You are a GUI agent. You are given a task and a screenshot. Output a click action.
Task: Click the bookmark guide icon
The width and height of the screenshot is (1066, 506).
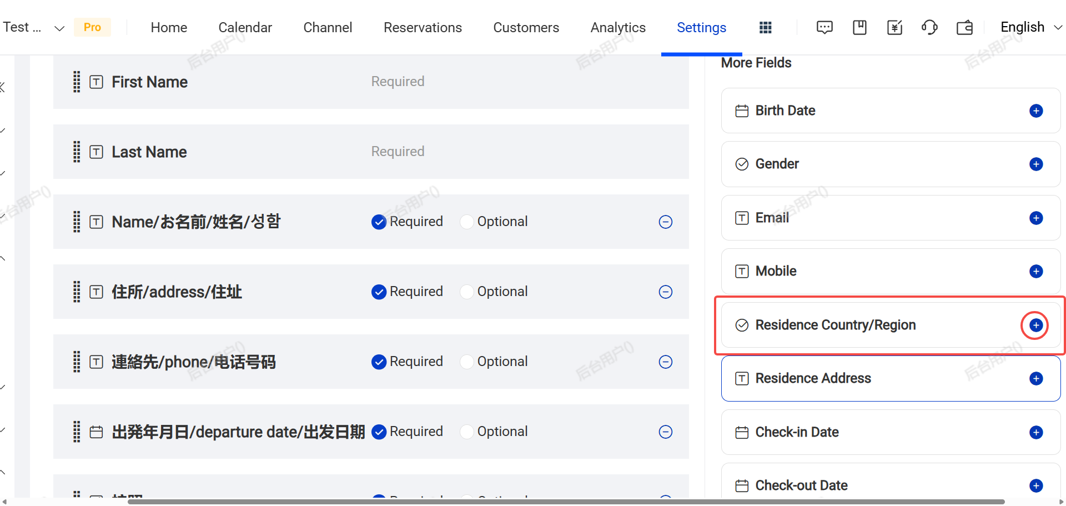[859, 27]
